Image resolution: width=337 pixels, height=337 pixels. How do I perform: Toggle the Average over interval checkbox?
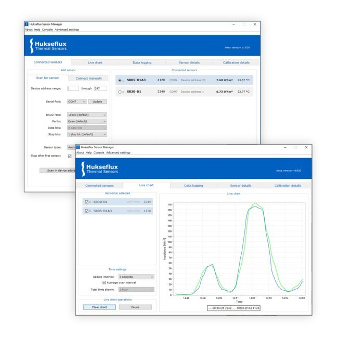click(105, 282)
